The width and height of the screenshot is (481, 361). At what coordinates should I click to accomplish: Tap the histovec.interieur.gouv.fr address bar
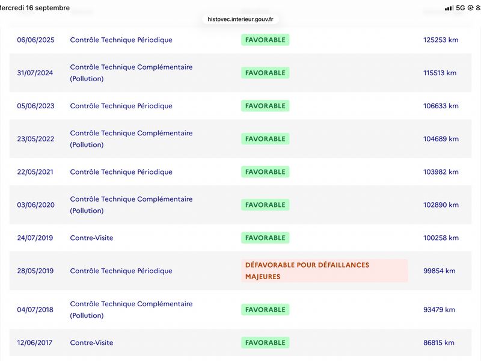click(x=240, y=19)
